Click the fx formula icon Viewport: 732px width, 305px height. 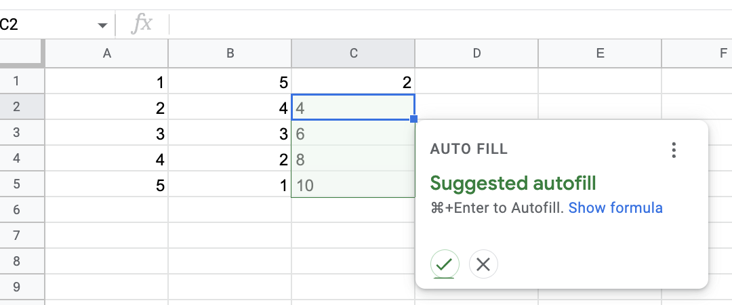142,23
